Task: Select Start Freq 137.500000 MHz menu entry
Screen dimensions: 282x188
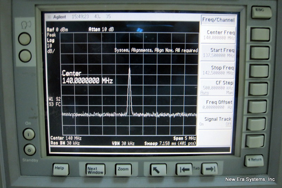Action: (218, 52)
